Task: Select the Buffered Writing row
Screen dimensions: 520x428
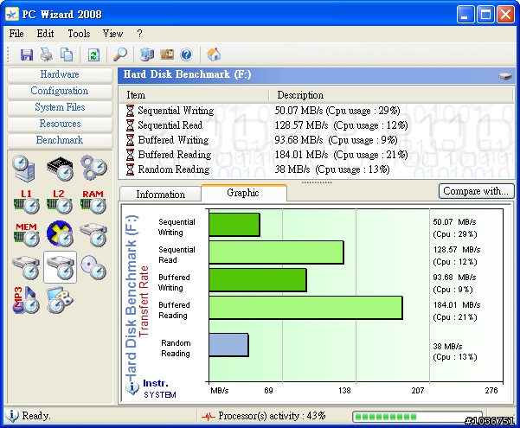Action: point(317,140)
